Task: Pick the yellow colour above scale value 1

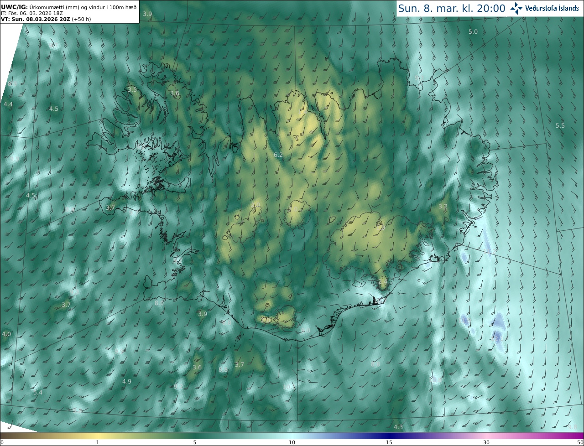Action: tap(98, 436)
